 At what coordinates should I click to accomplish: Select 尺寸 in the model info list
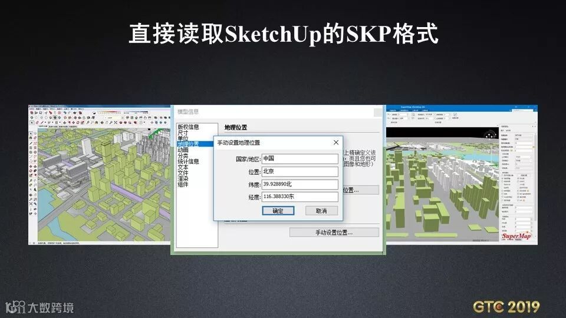pyautogui.click(x=183, y=132)
